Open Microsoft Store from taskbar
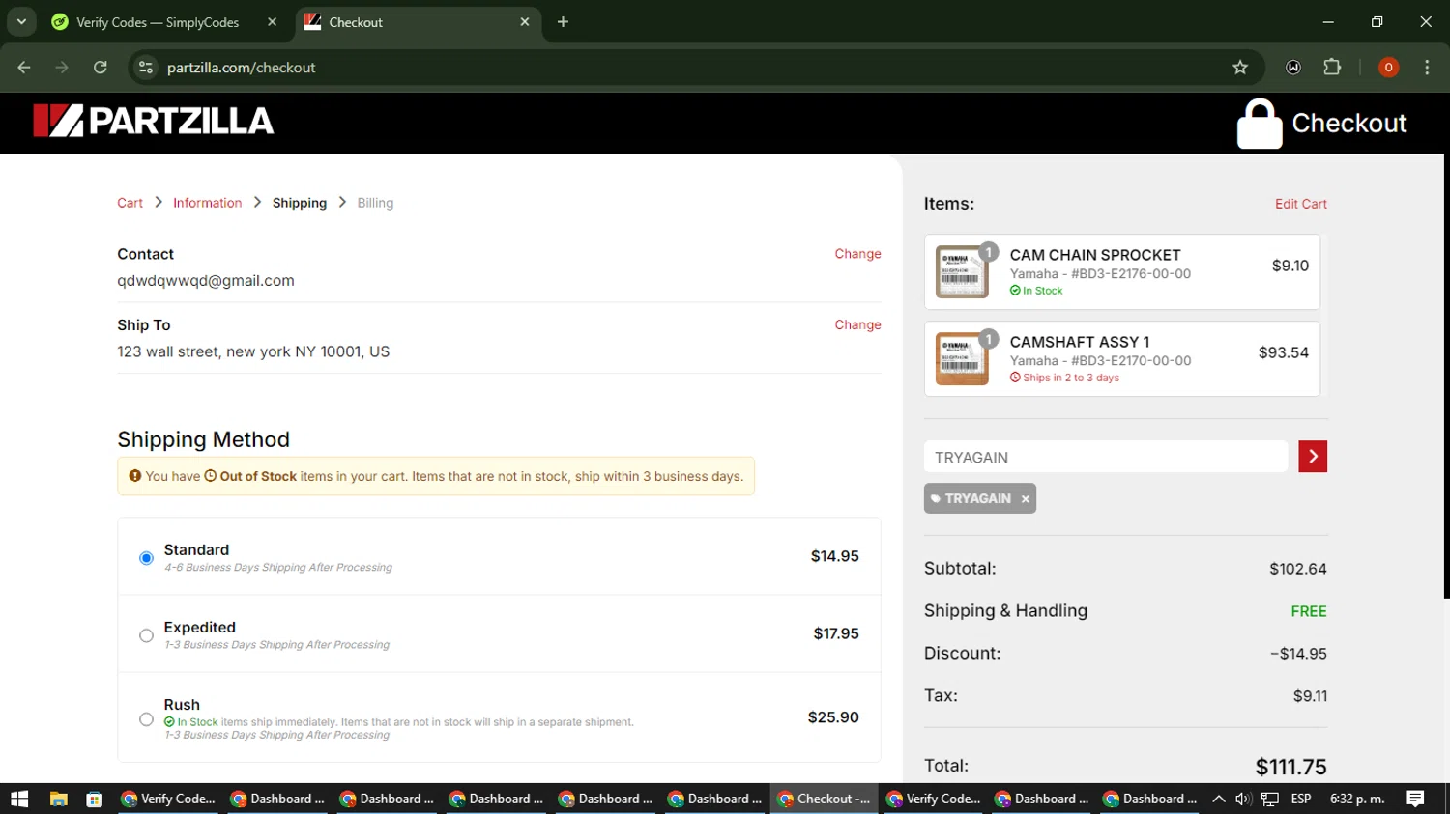Viewport: 1450px width, 814px height. pyautogui.click(x=94, y=799)
